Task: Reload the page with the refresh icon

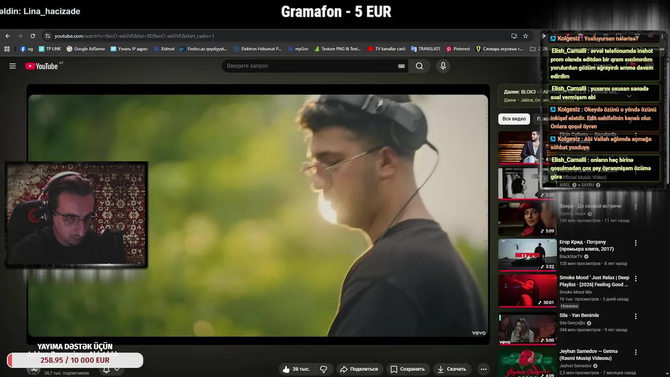Action: (32, 36)
